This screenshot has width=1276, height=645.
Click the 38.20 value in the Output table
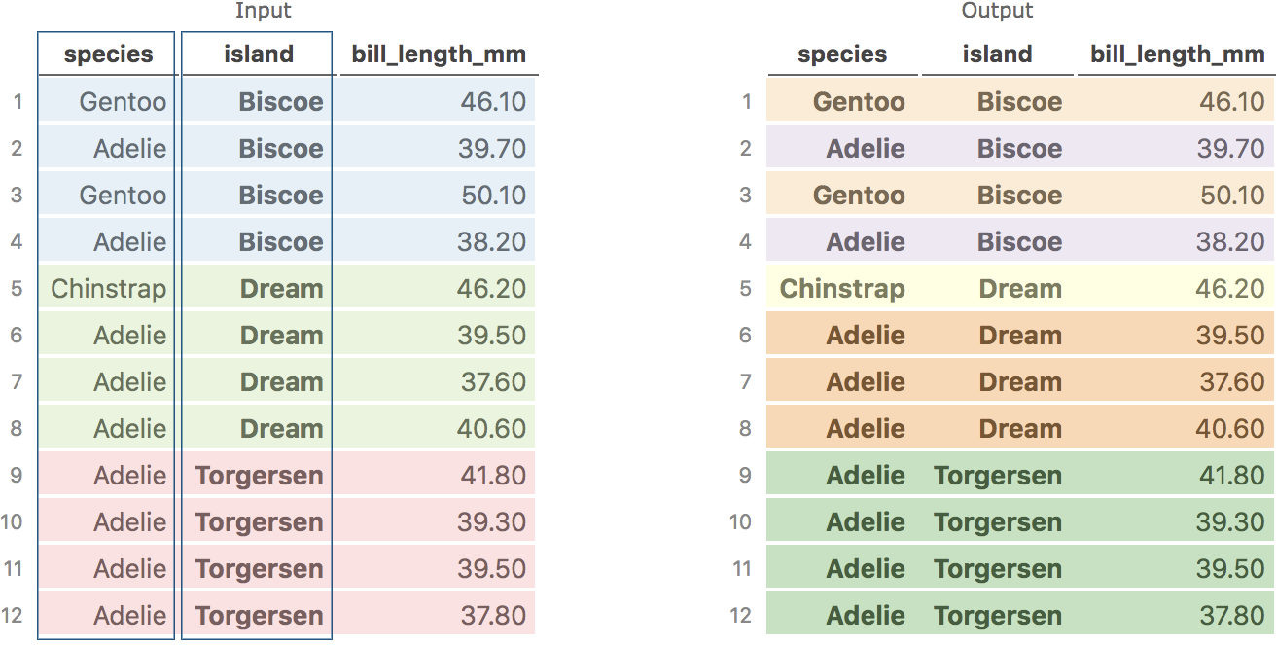[1230, 242]
